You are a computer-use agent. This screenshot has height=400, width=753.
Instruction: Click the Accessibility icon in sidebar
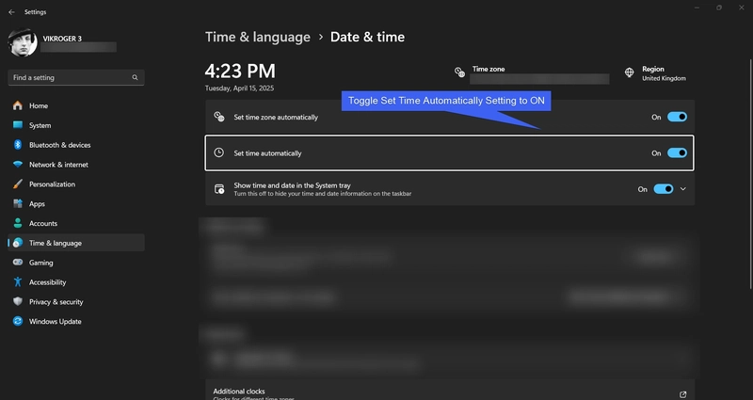pyautogui.click(x=18, y=282)
